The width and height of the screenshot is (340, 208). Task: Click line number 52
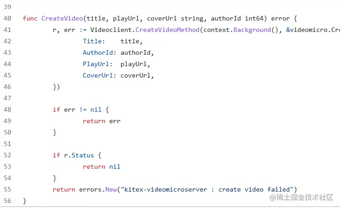pyautogui.click(x=7, y=155)
